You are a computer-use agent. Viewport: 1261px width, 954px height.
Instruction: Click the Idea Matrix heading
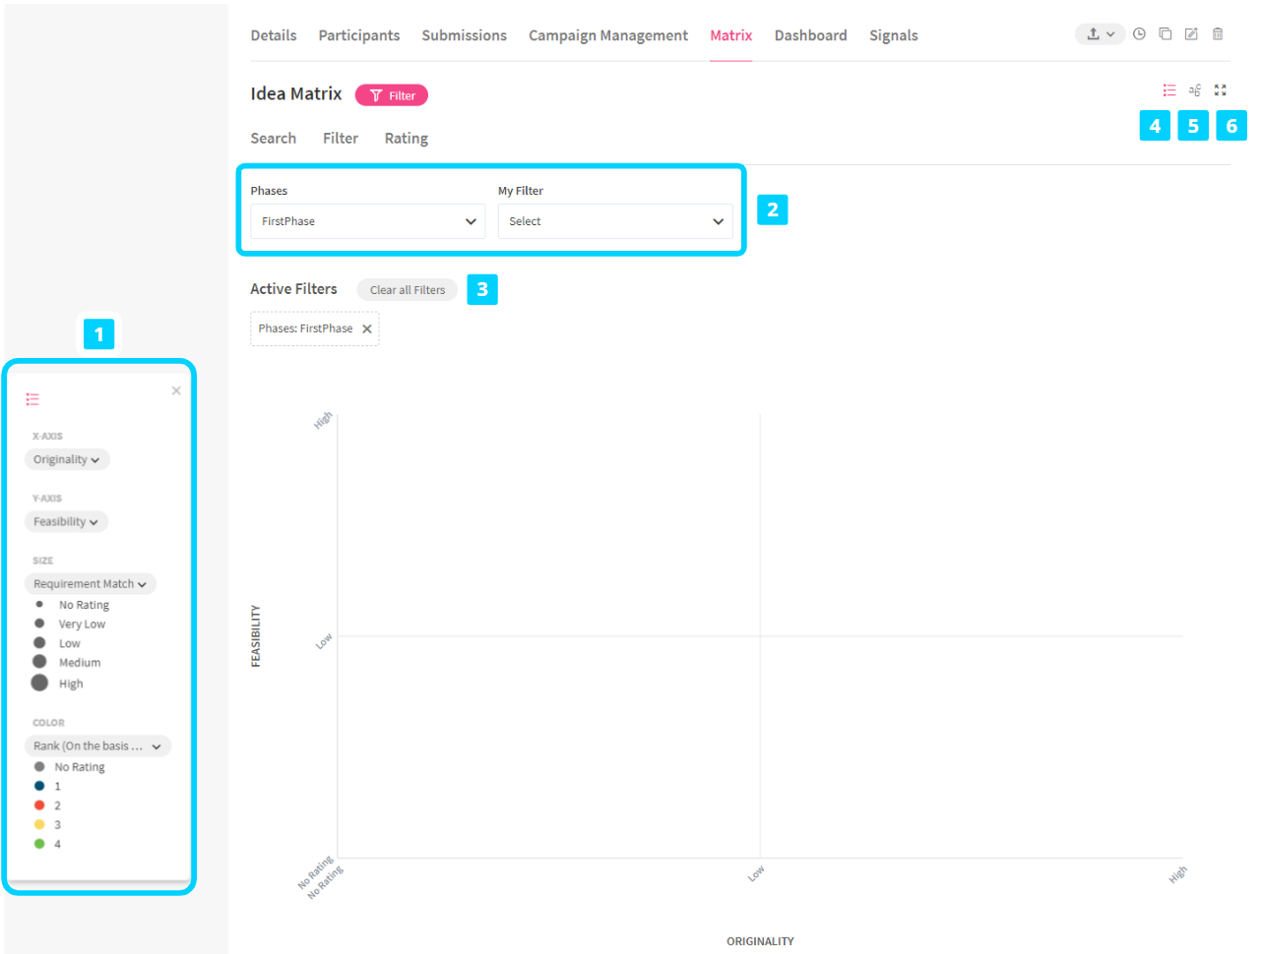coord(296,94)
